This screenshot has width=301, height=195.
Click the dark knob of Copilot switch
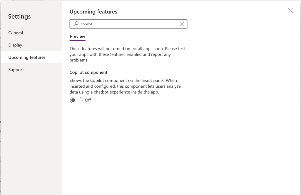[x=73, y=100]
